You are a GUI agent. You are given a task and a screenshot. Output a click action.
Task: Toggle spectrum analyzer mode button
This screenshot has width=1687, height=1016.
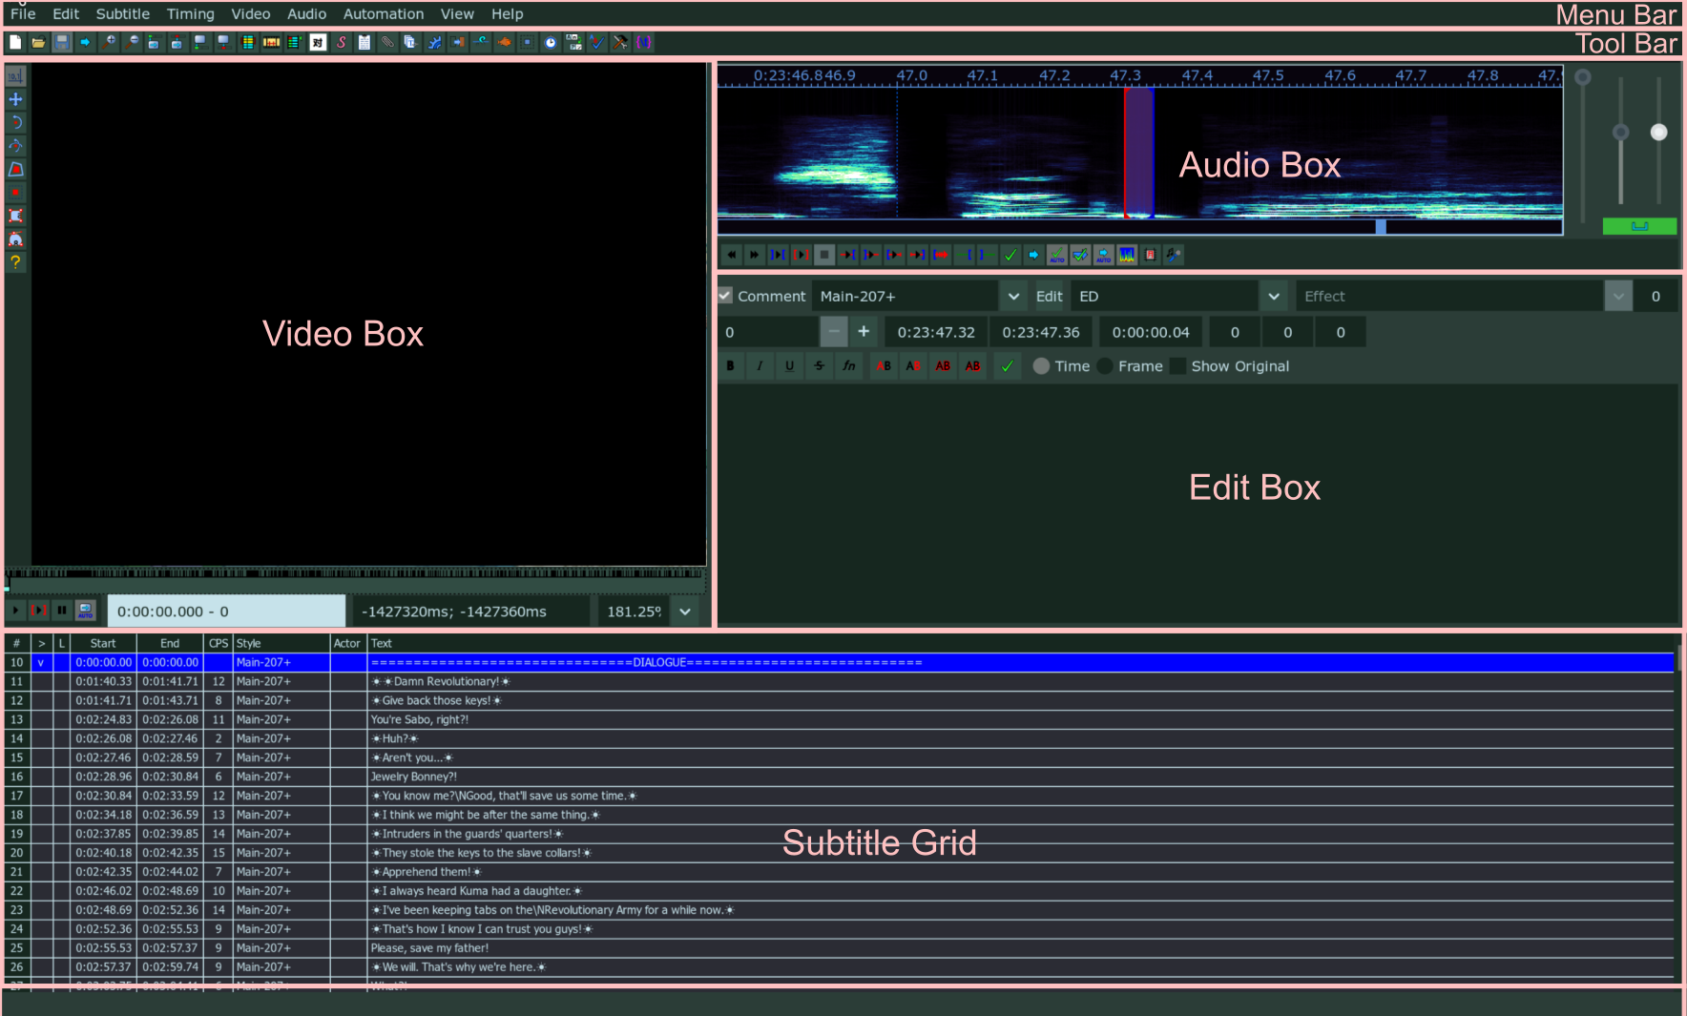click(x=1127, y=255)
